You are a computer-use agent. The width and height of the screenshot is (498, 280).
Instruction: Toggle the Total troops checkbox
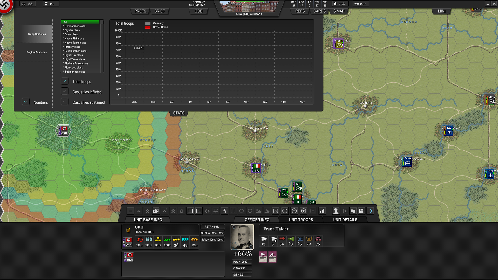point(65,81)
